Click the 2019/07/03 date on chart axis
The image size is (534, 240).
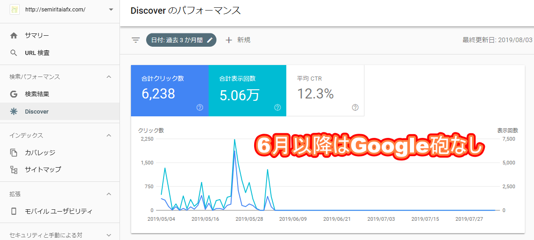[x=381, y=219]
